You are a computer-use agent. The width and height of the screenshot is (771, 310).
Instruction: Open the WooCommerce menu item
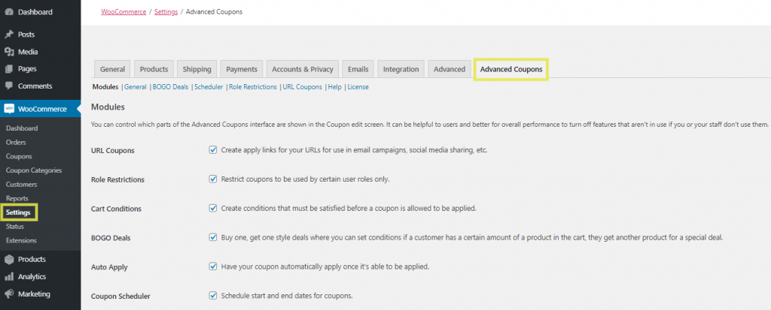pos(41,109)
